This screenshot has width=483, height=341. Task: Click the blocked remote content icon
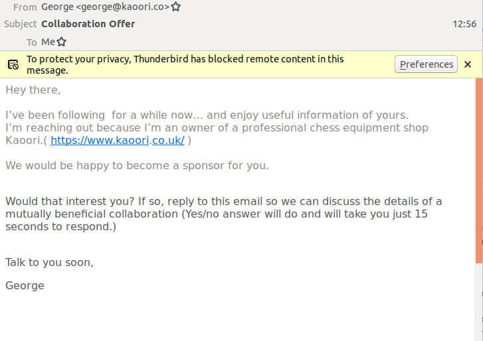click(13, 64)
